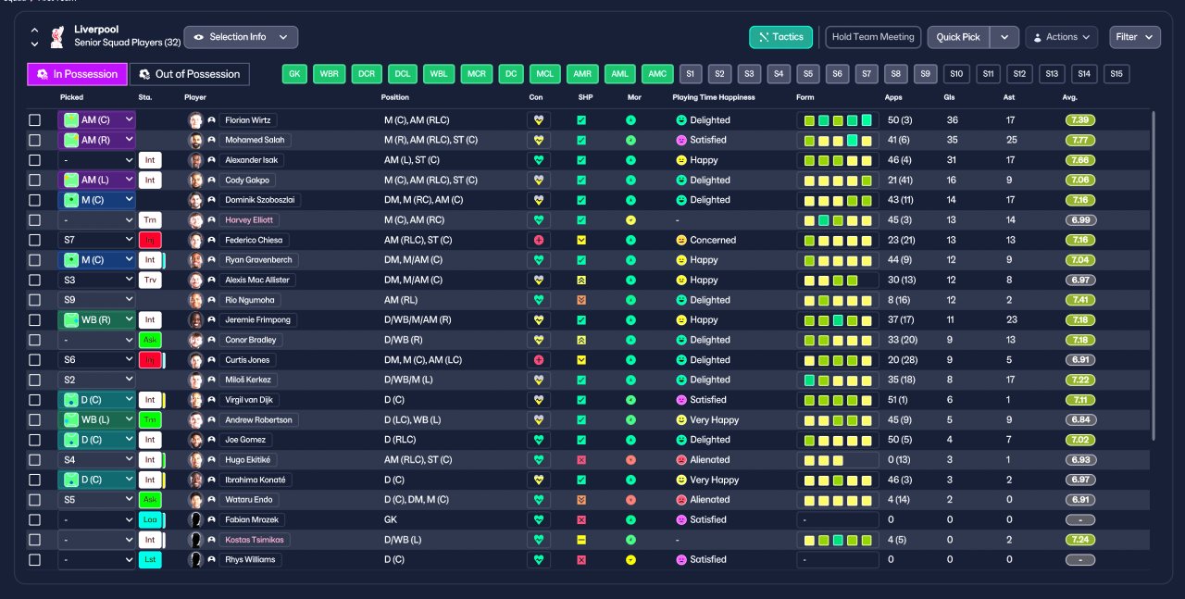Open the Actions dropdown menu

pos(1061,37)
